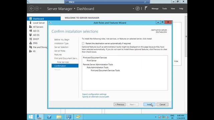Click the File and Storage icon
The width and height of the screenshot is (214, 120).
(x=30, y=47)
